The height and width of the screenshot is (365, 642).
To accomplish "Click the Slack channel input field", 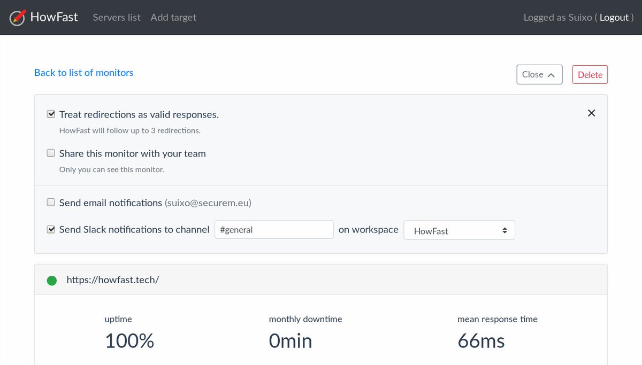I will 273,229.
